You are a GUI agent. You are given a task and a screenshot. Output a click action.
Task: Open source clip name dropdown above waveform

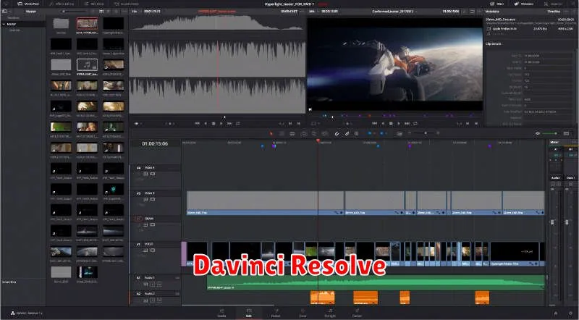216,12
